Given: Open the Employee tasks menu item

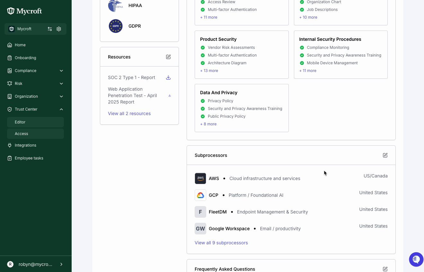Looking at the screenshot, I should 35,158.
